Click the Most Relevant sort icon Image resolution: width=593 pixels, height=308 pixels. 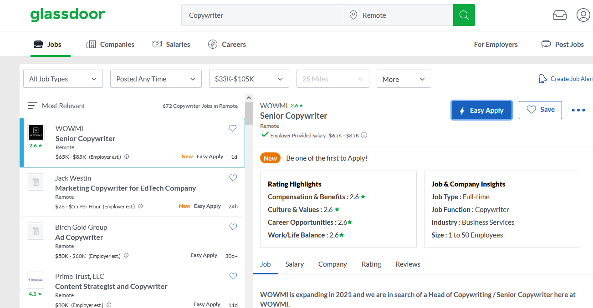click(32, 106)
